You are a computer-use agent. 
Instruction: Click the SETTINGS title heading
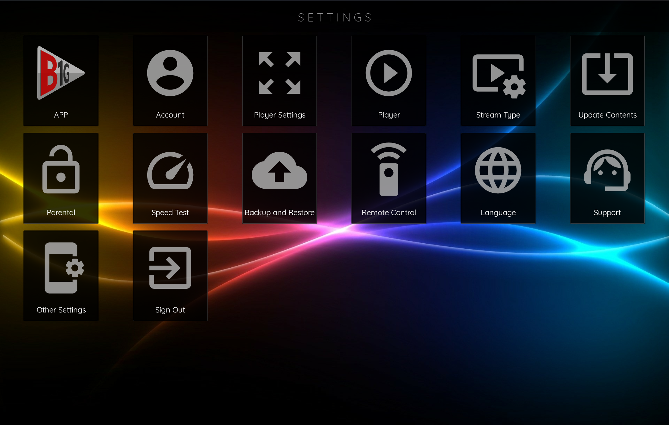coord(335,18)
